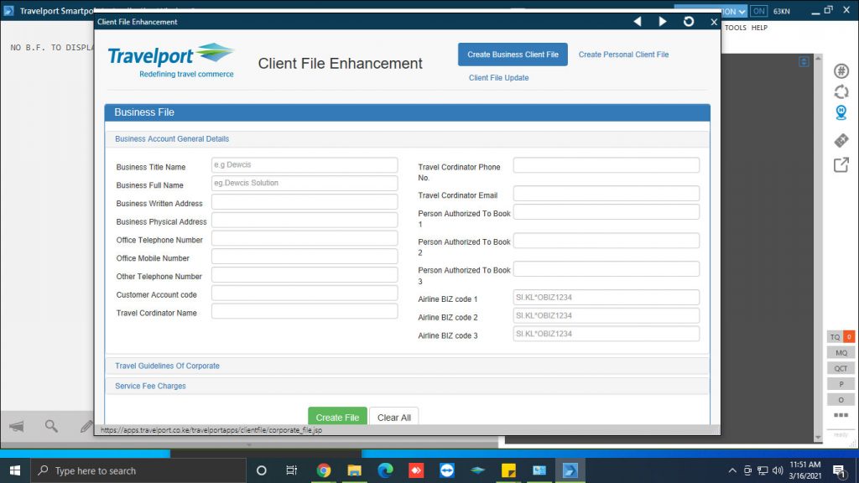This screenshot has height=483, width=859.
Task: Open the notification center icon
Action: [x=839, y=470]
